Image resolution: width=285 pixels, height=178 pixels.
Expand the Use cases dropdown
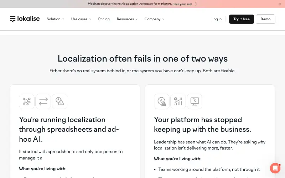coord(81,19)
